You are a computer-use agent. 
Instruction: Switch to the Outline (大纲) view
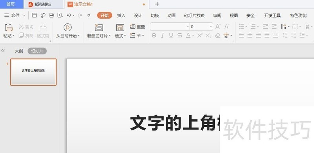tap(19, 51)
